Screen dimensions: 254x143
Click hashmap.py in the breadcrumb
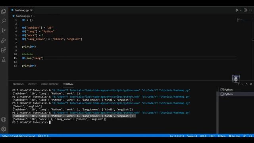tap(23, 16)
